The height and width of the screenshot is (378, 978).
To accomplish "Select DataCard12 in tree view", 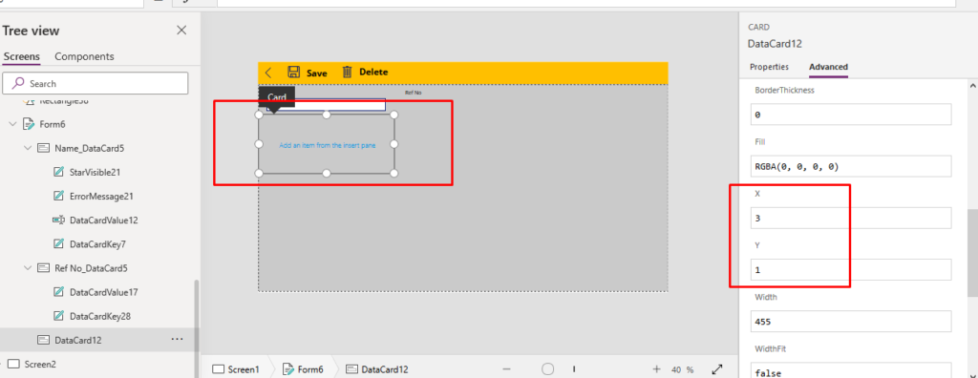I will (x=78, y=340).
